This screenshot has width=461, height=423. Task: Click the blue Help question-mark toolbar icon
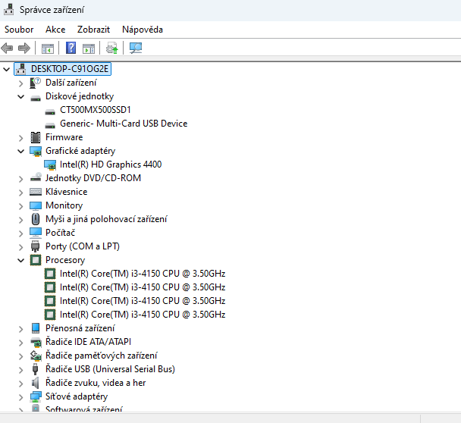click(71, 48)
